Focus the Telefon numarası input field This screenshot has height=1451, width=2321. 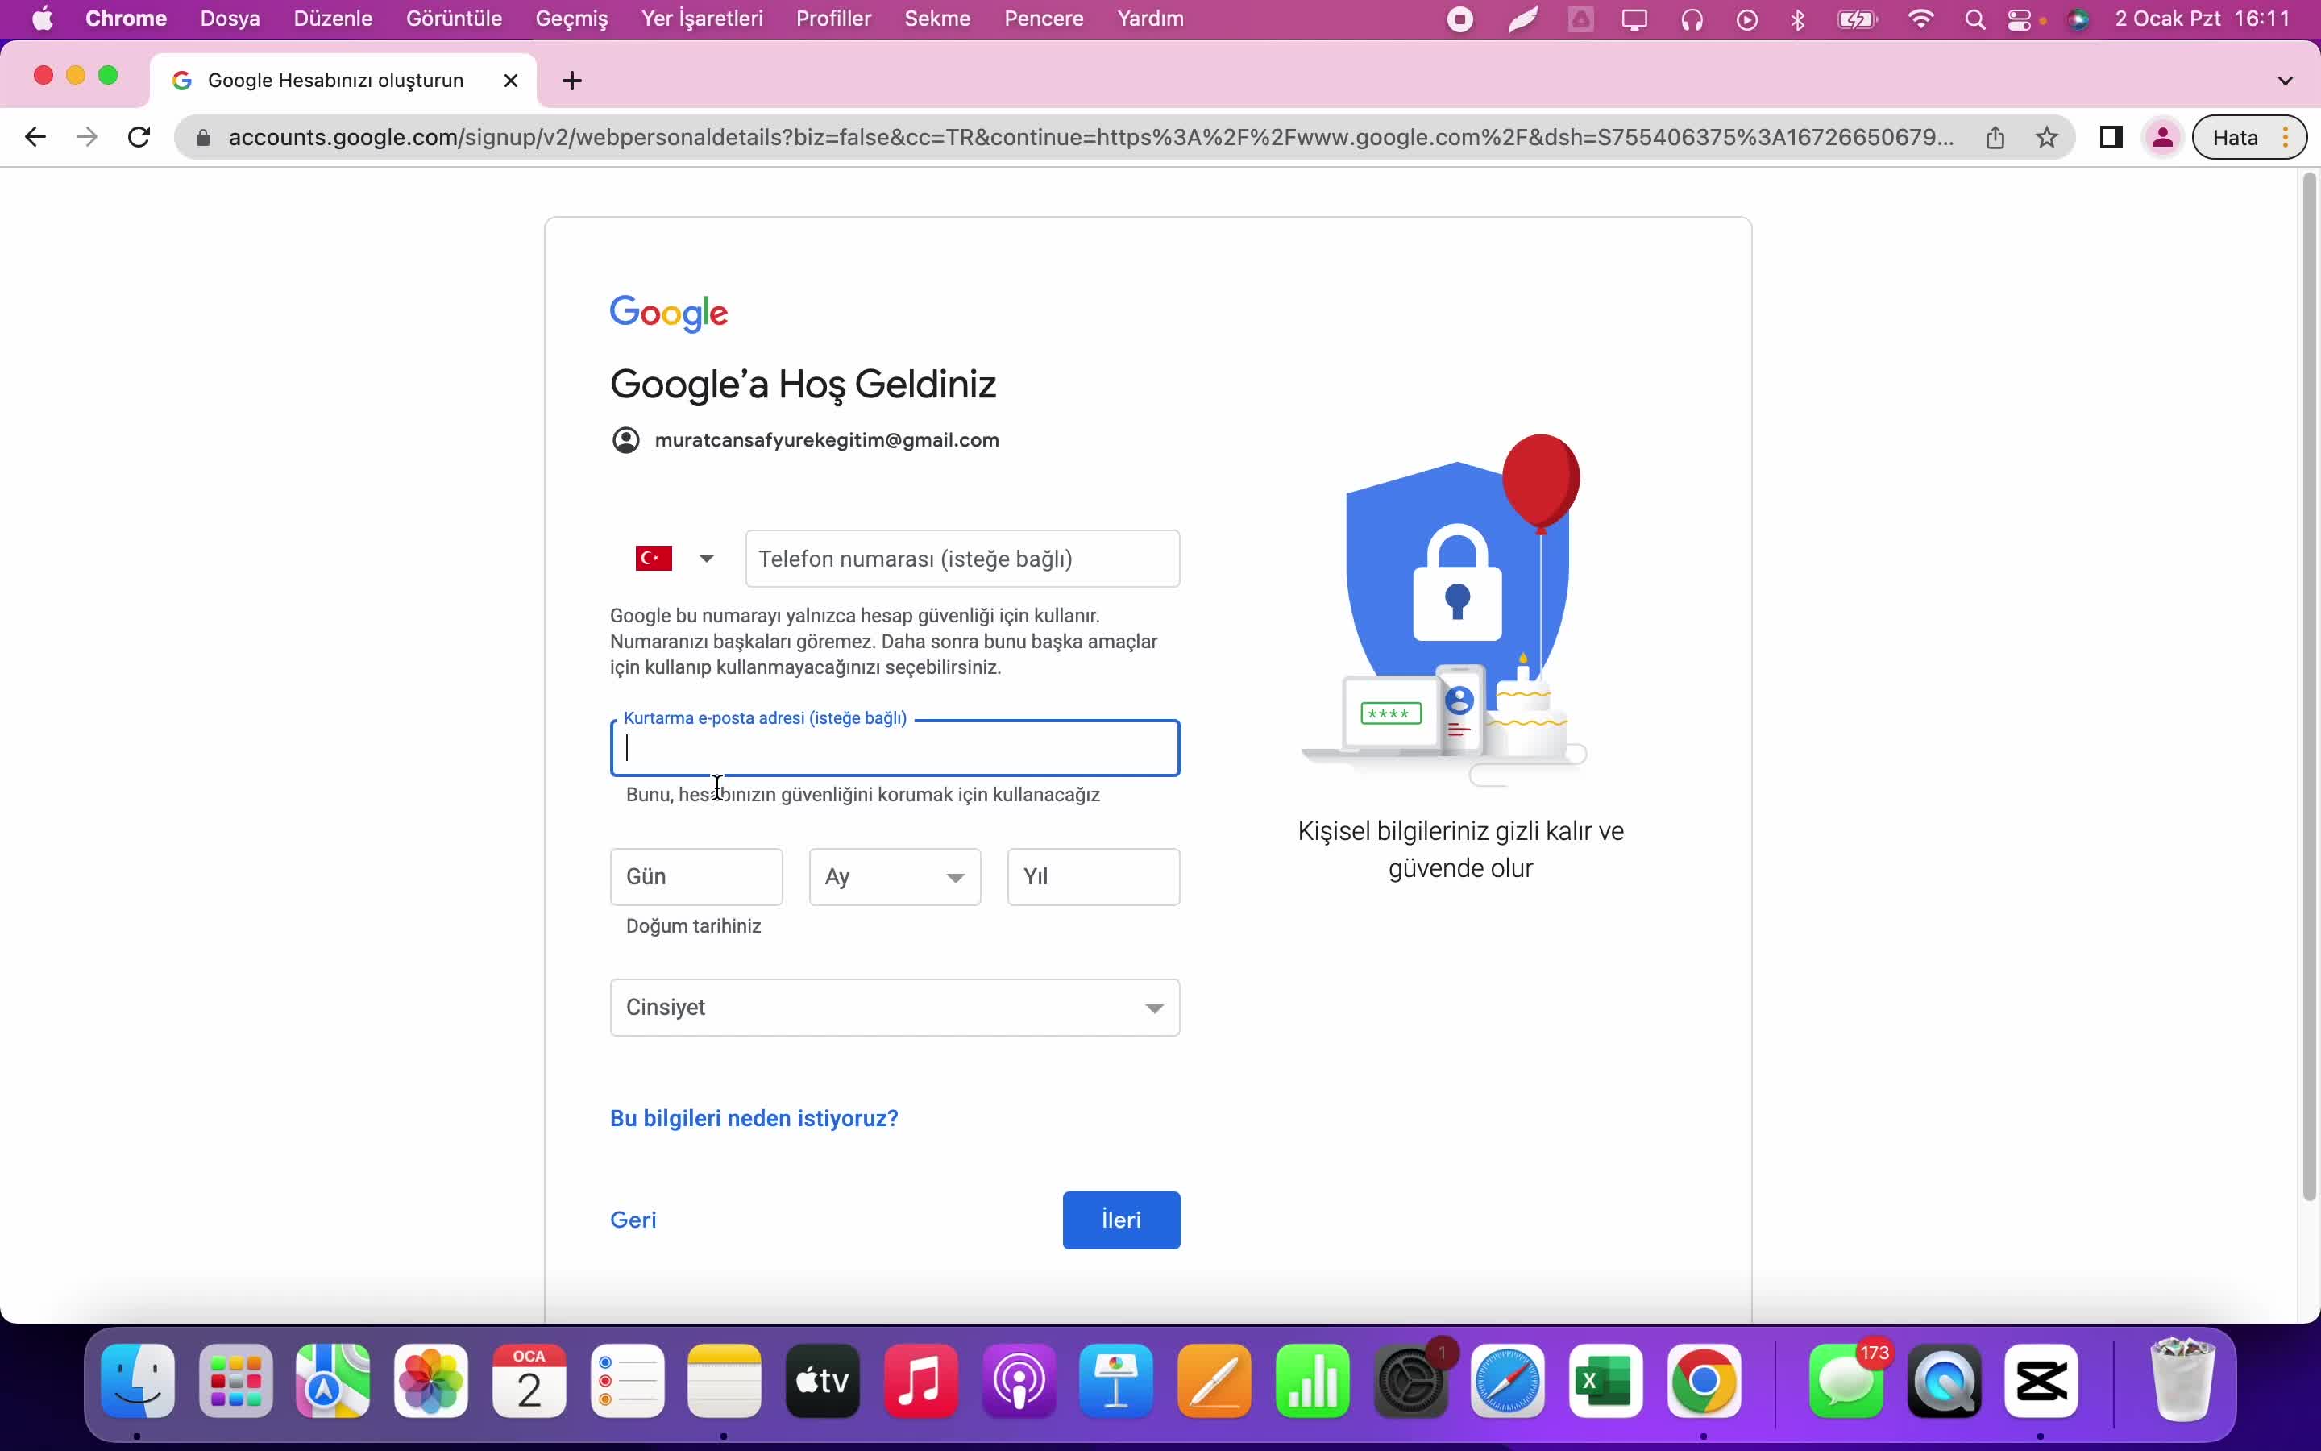(x=962, y=559)
